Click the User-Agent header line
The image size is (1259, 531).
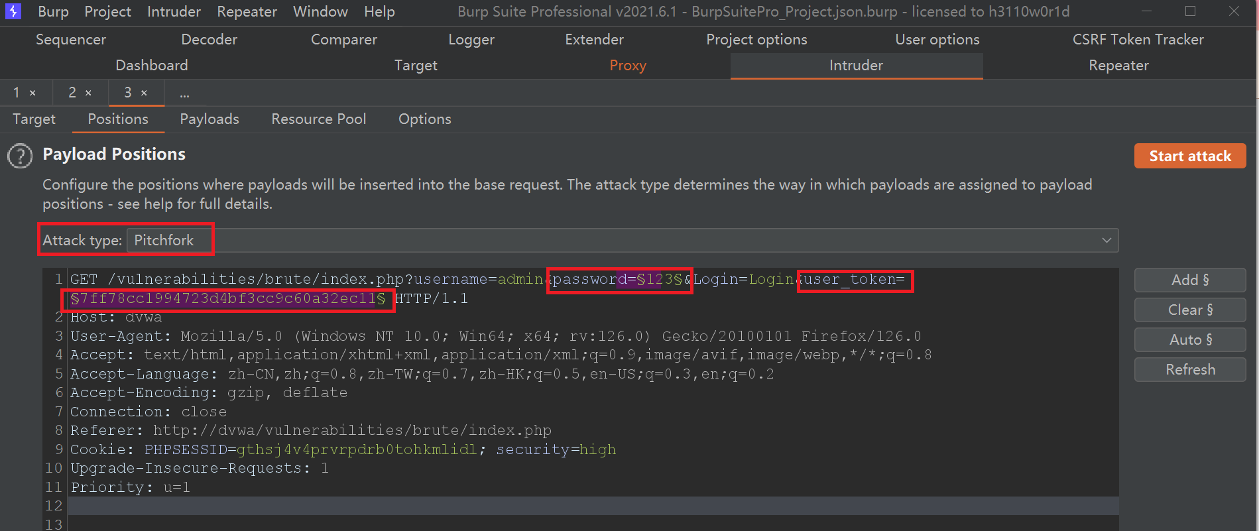coord(496,337)
